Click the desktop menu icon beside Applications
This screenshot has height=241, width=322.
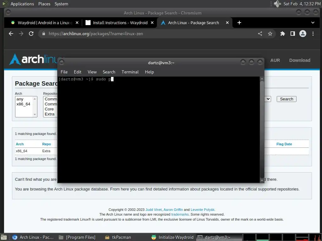click(5, 4)
